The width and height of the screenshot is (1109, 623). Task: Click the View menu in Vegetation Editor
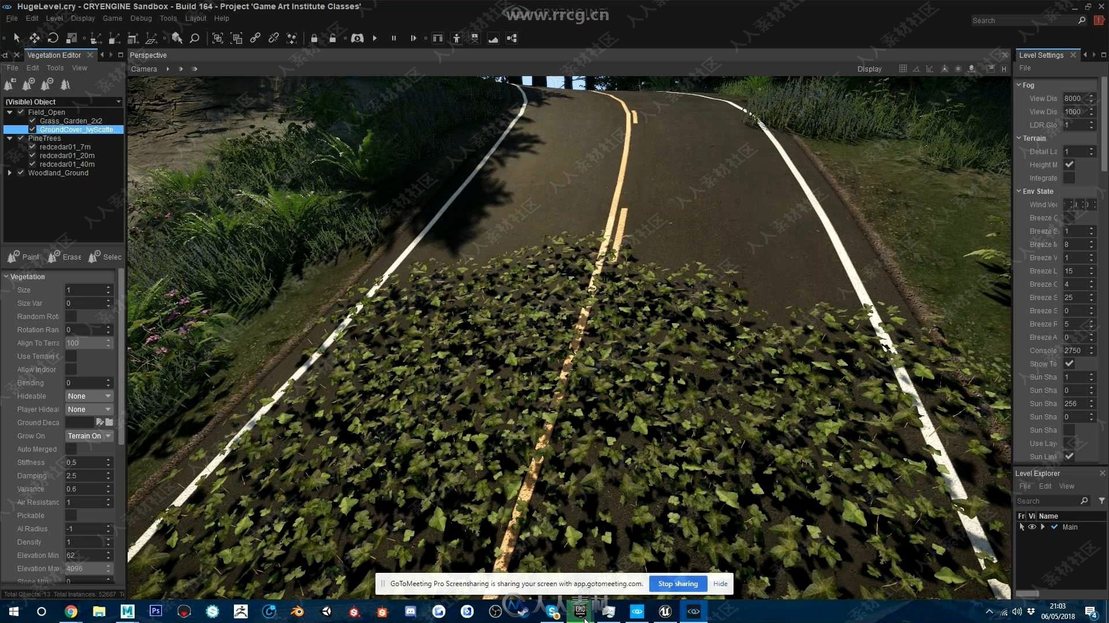[x=79, y=67]
